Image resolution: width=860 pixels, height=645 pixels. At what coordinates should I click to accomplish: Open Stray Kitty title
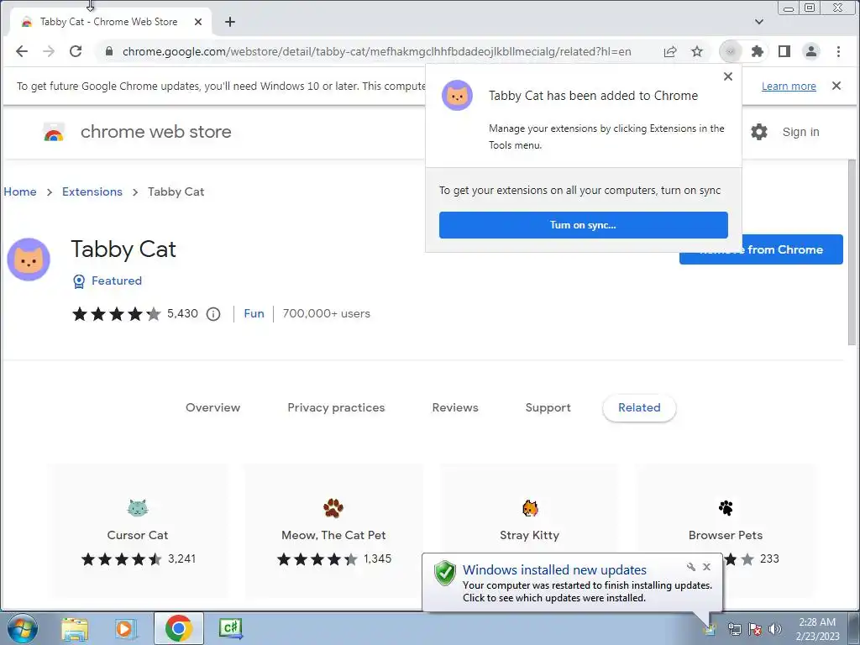[529, 535]
